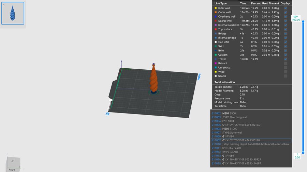307x172 pixels.
Task: Click the Sparse infill dark red swatch
Action: pyautogui.click(x=216, y=21)
